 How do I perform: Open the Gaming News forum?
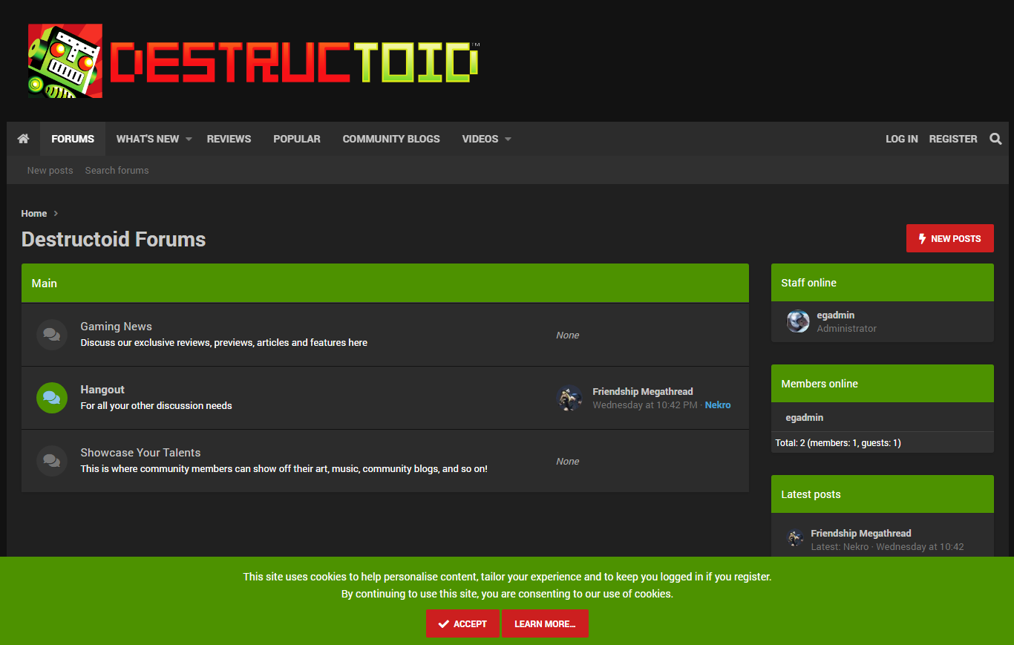[x=116, y=327]
